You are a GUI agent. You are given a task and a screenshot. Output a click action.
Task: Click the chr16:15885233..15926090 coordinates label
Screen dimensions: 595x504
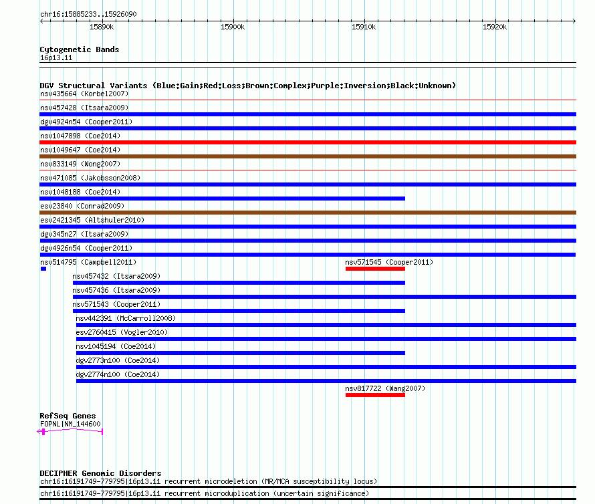pos(88,14)
